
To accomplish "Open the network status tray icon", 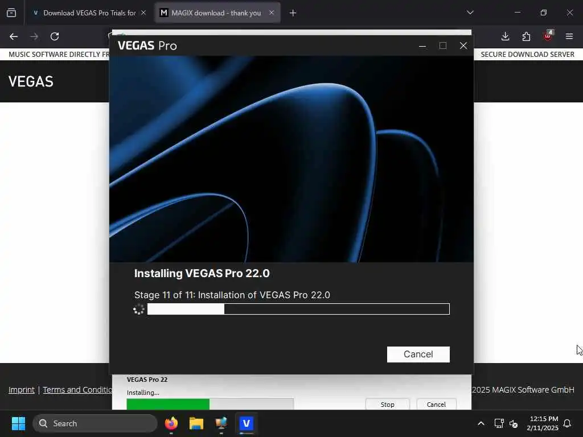I will pos(499,423).
